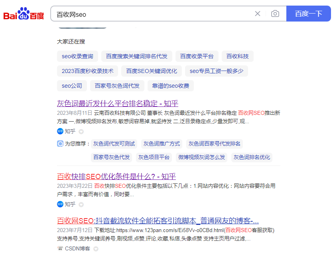Click the 大家还在搜 heading
This screenshot has width=335, height=258.
[x=71, y=41]
